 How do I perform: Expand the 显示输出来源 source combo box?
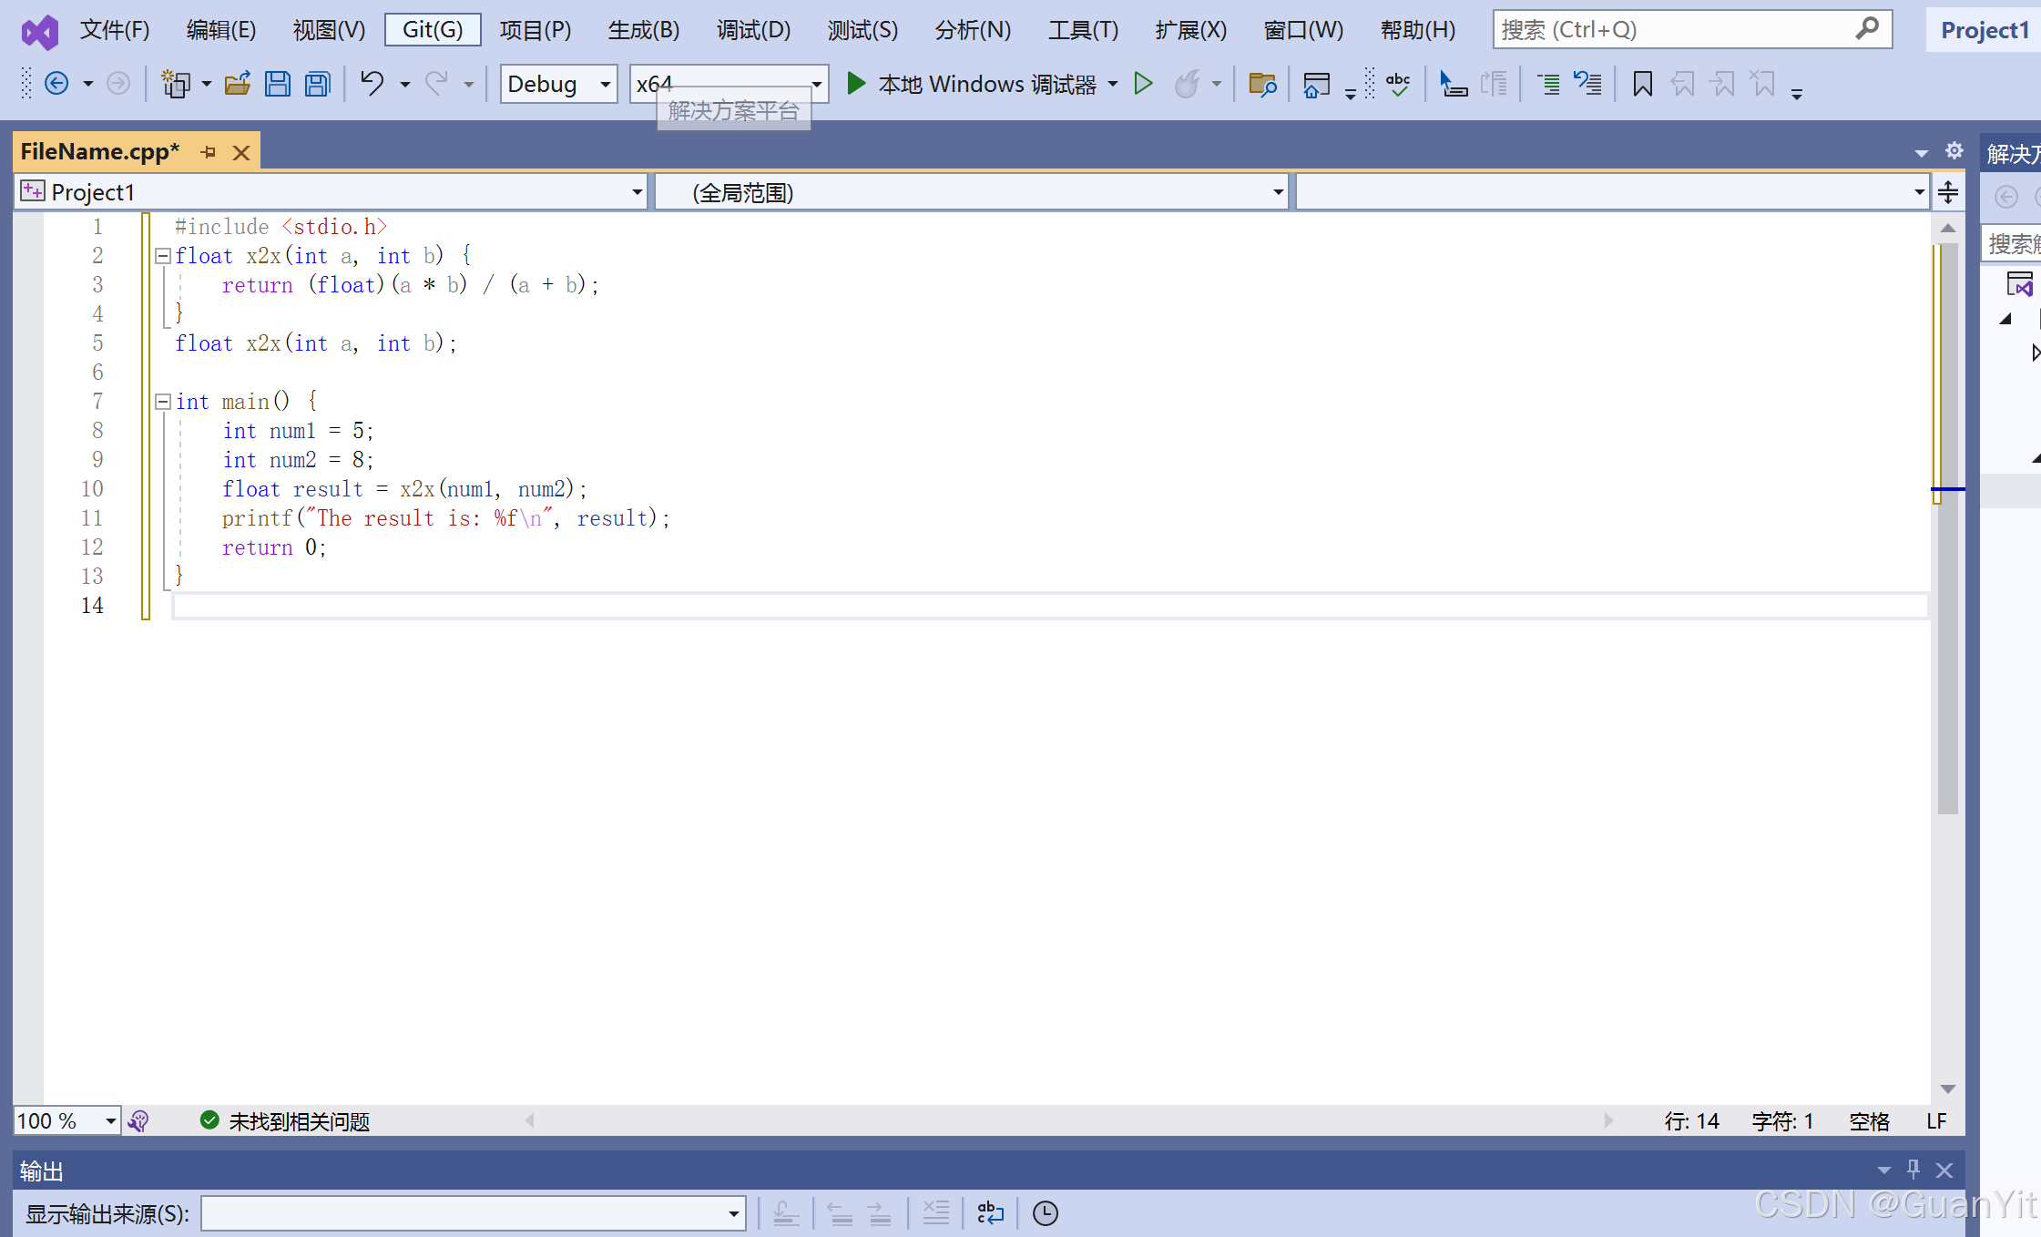pos(733,1213)
